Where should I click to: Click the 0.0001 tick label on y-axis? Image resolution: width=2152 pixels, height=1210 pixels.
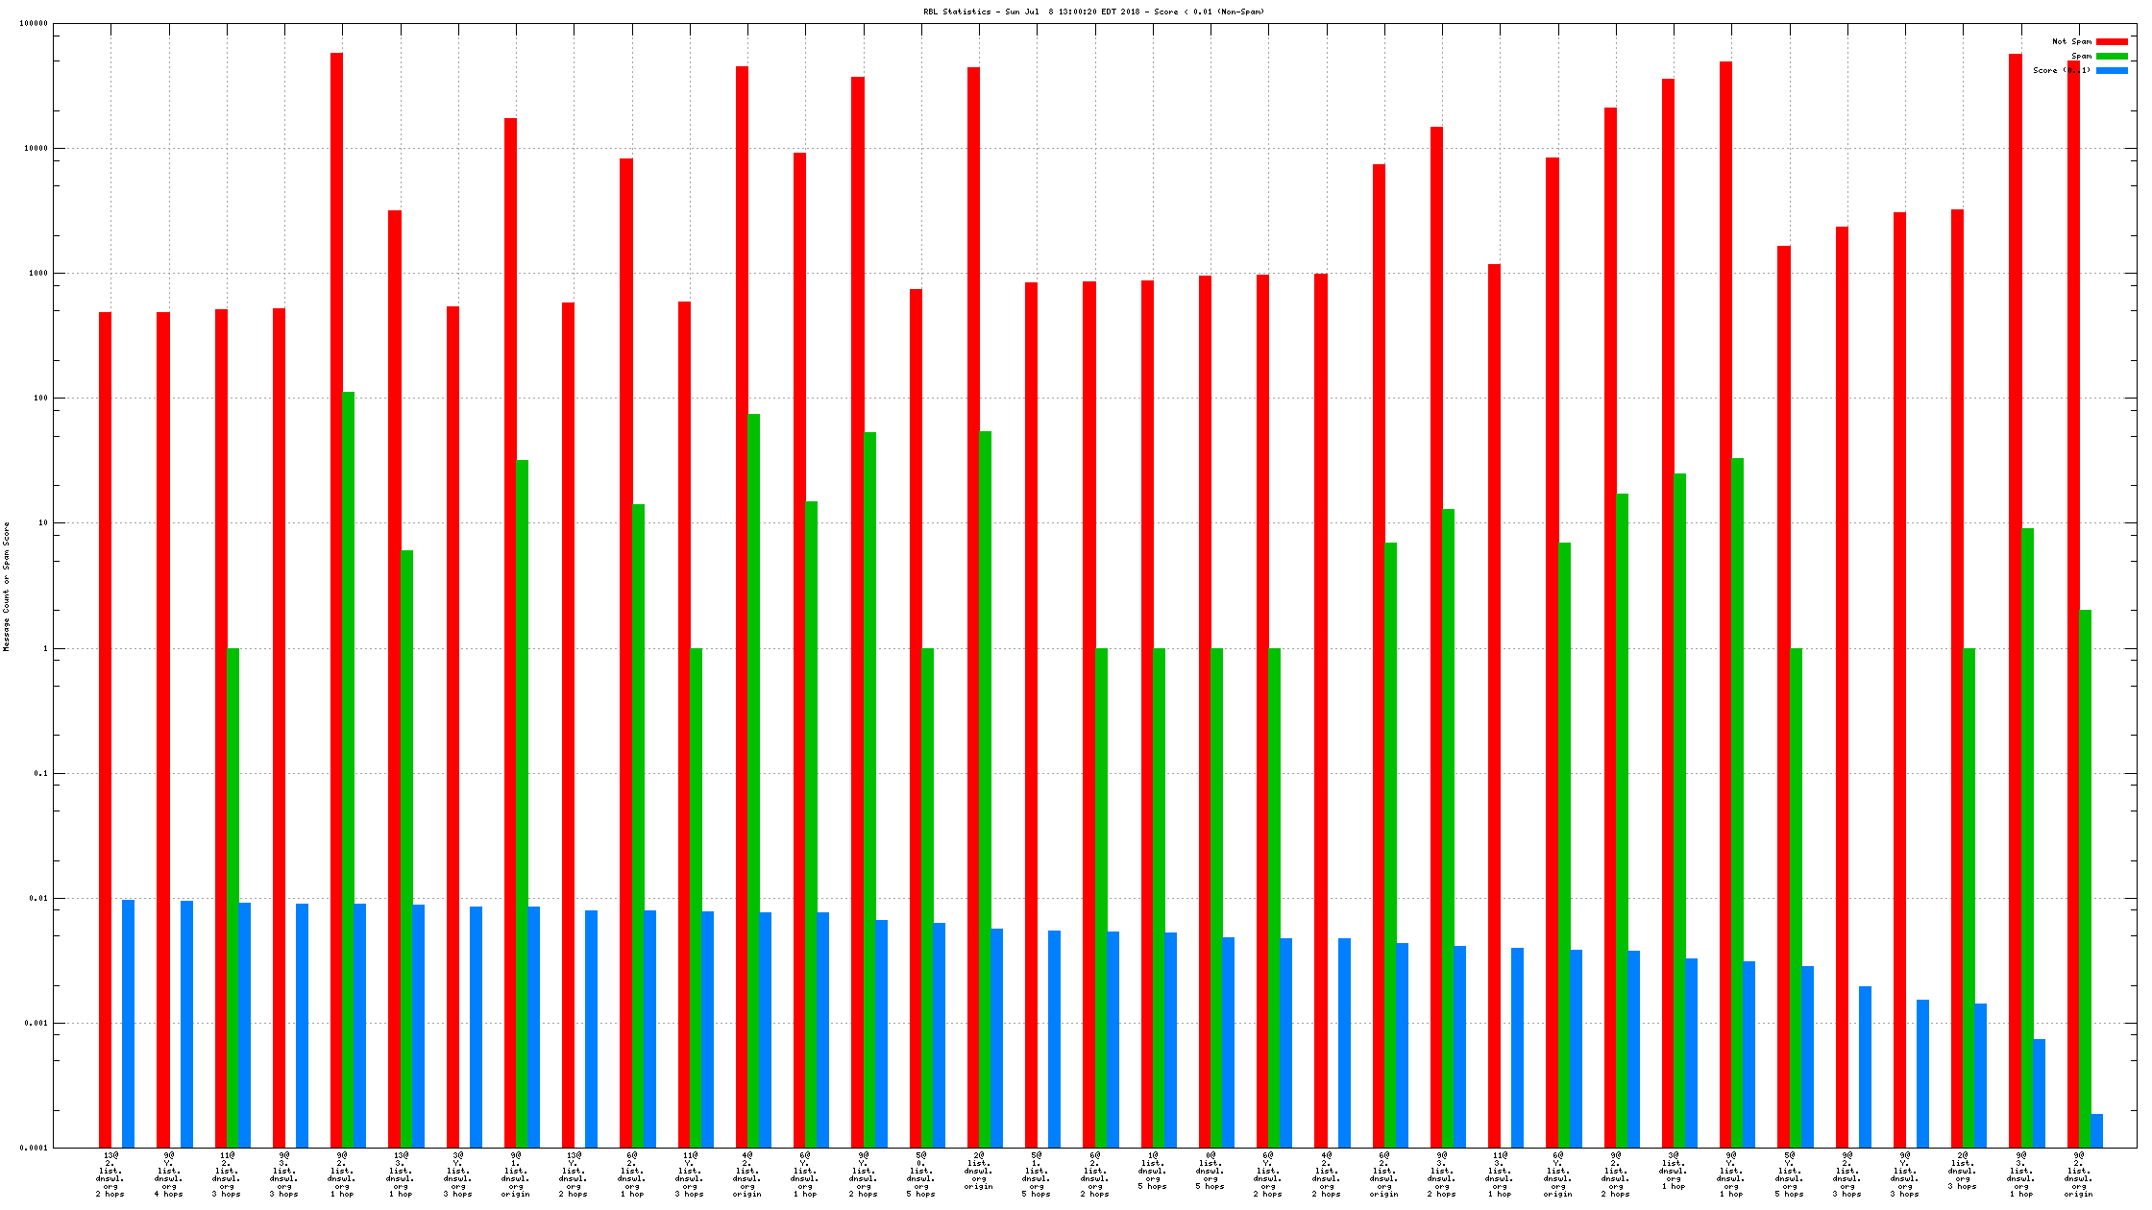[34, 1148]
